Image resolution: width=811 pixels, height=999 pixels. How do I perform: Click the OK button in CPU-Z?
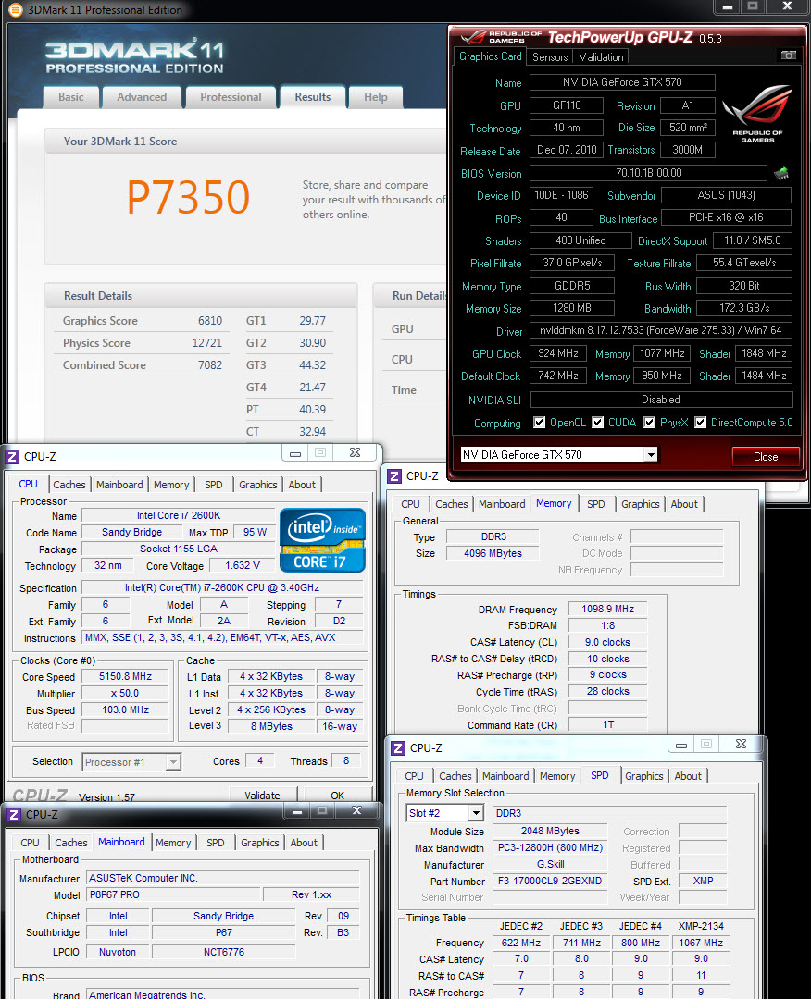(x=337, y=795)
